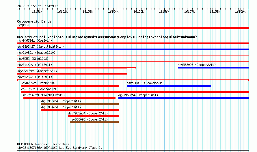The height and width of the screenshot is (152, 257).
Task: Select dgv7953n54 (Cooper2011) label
Action: (138, 95)
